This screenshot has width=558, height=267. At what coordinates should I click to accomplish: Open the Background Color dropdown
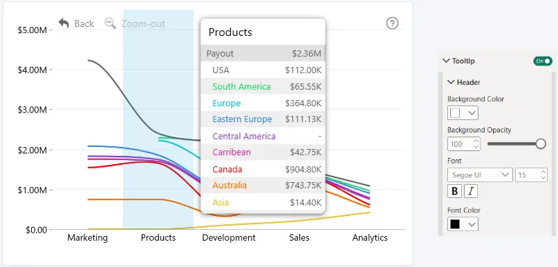[x=463, y=113]
